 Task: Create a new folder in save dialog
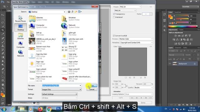pos(76,12)
